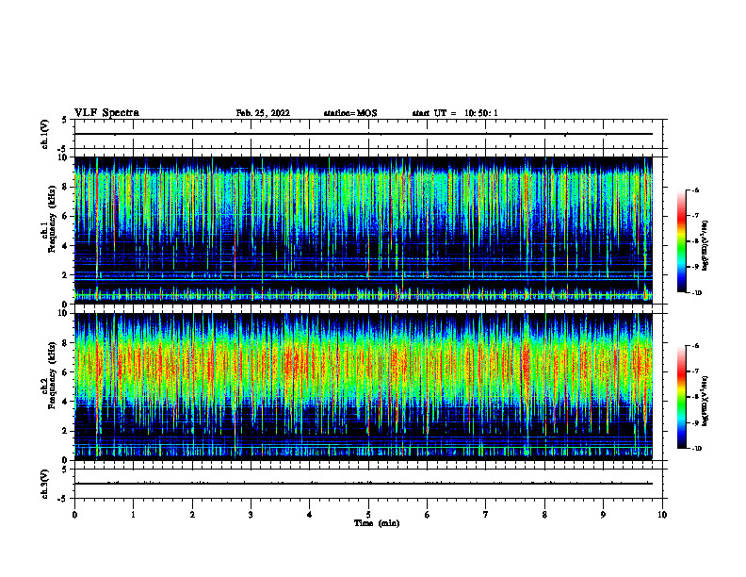746x577 pixels.
Task: Click the 'Time (min)' x-axis label
Action: click(x=377, y=523)
